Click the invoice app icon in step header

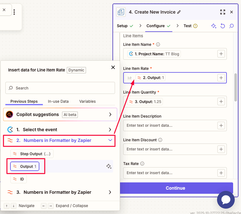coord(121,12)
